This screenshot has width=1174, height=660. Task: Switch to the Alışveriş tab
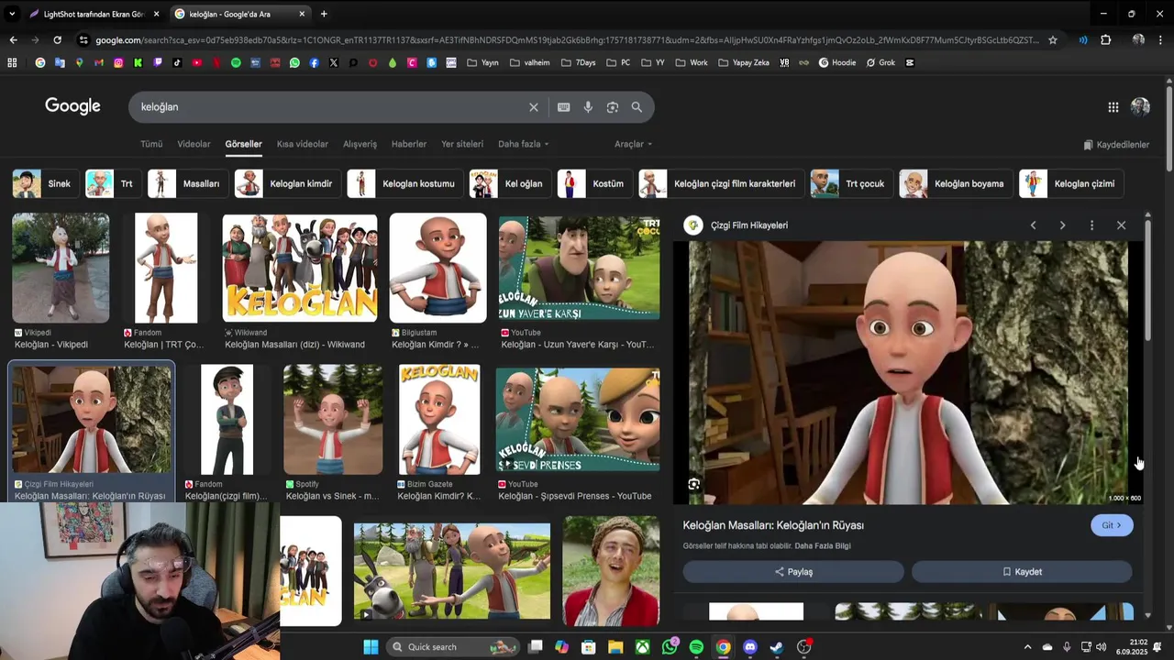[x=360, y=145]
